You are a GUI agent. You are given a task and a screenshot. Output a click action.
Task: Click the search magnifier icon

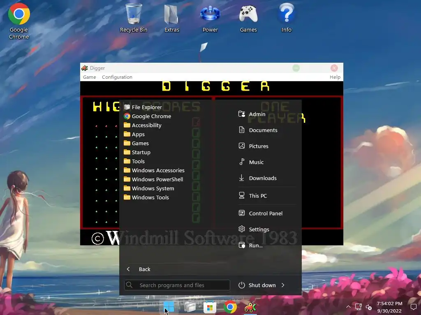click(129, 285)
